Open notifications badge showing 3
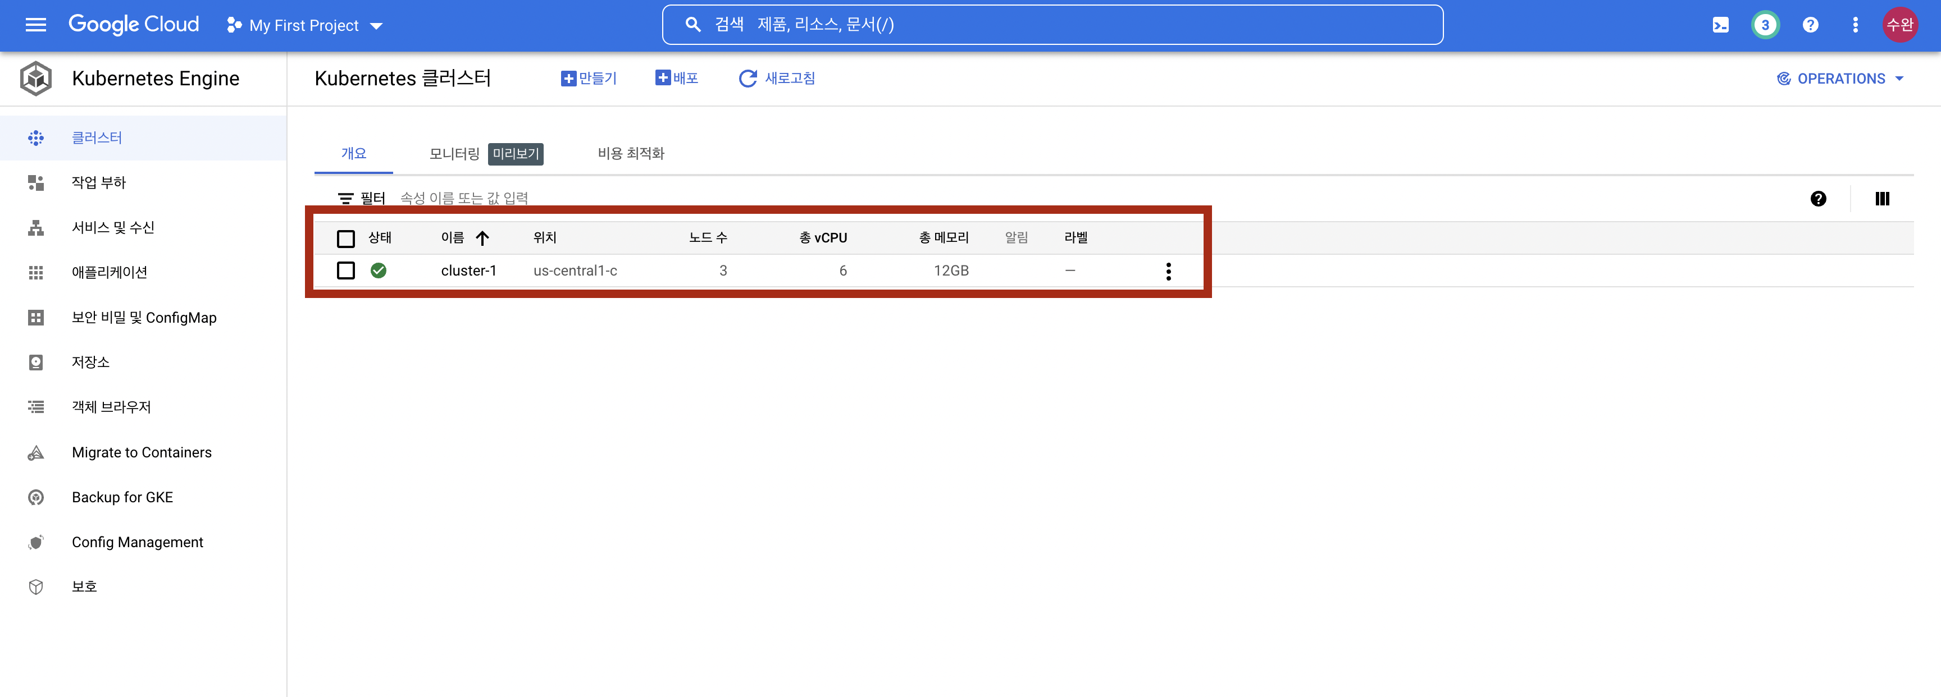Screen dimensions: 1941x697 point(1765,25)
